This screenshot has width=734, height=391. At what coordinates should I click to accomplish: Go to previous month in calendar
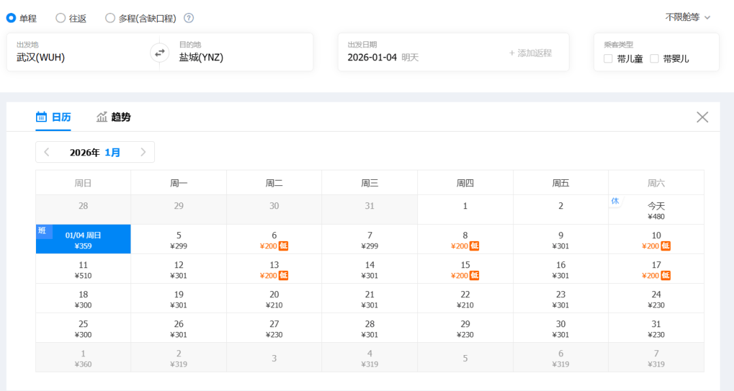[x=47, y=152]
